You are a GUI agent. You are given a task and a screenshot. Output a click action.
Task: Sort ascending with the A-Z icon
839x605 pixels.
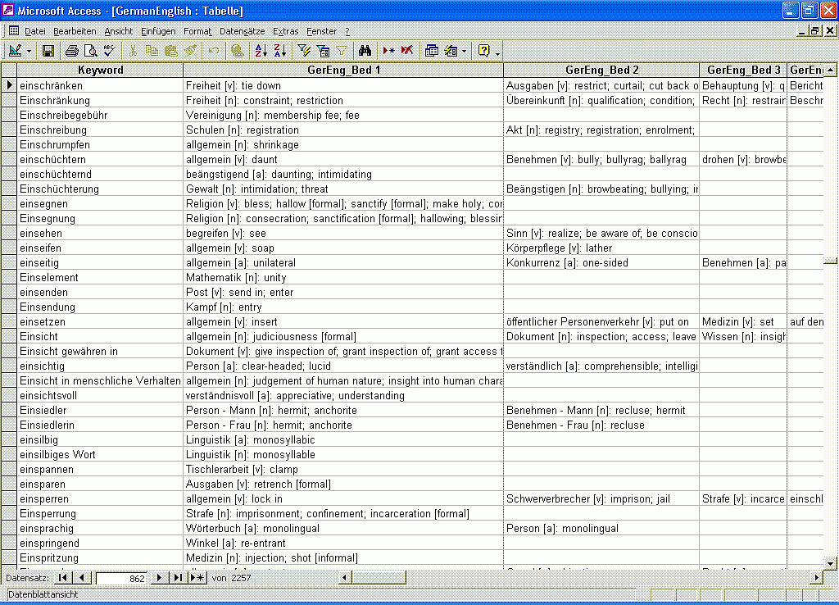point(261,51)
